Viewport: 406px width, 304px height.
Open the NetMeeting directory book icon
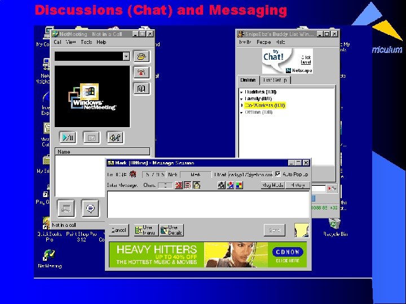pos(142,89)
